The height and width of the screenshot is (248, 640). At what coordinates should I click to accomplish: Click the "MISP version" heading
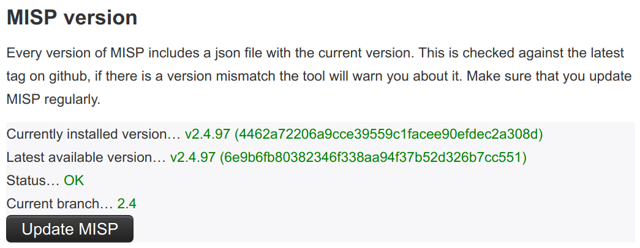pyautogui.click(x=72, y=18)
